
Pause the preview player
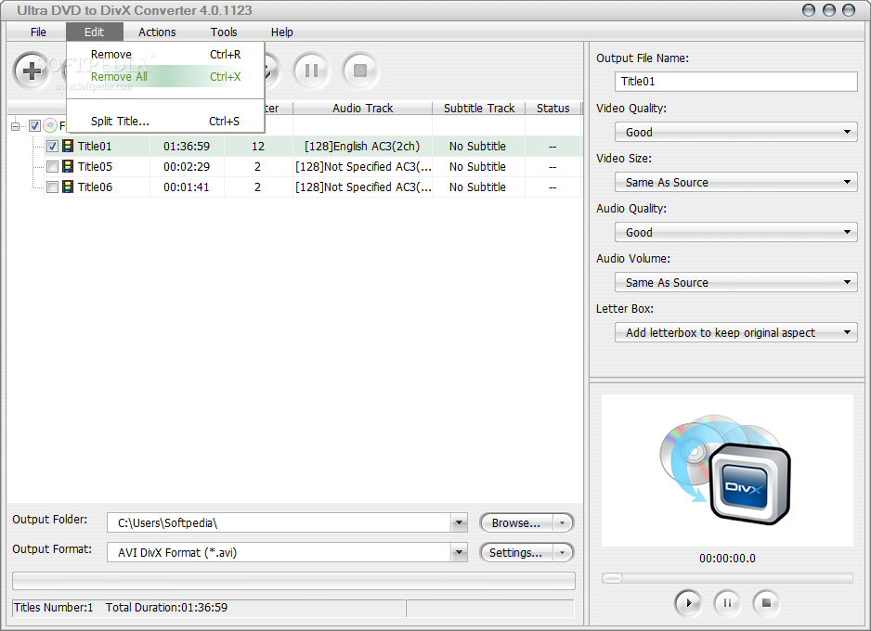(727, 602)
